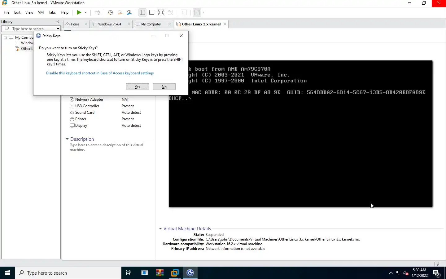Viewport: 446px width, 279px height.
Task: Open the stretch guest dropdown arrow
Action: pos(203,12)
